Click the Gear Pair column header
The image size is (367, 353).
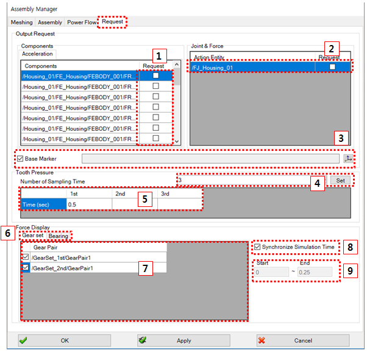pos(98,247)
